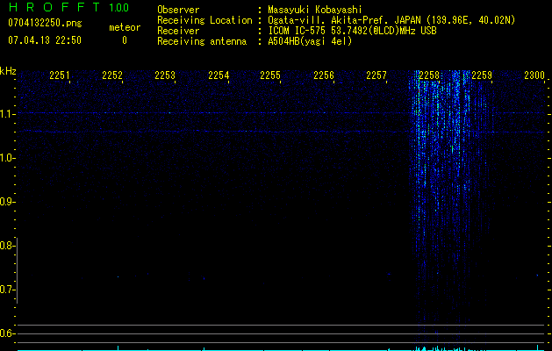The height and width of the screenshot is (351, 552).
Task: Click the receiver value ICOM IC-575 53.7492 MHz USB
Action: click(x=352, y=31)
